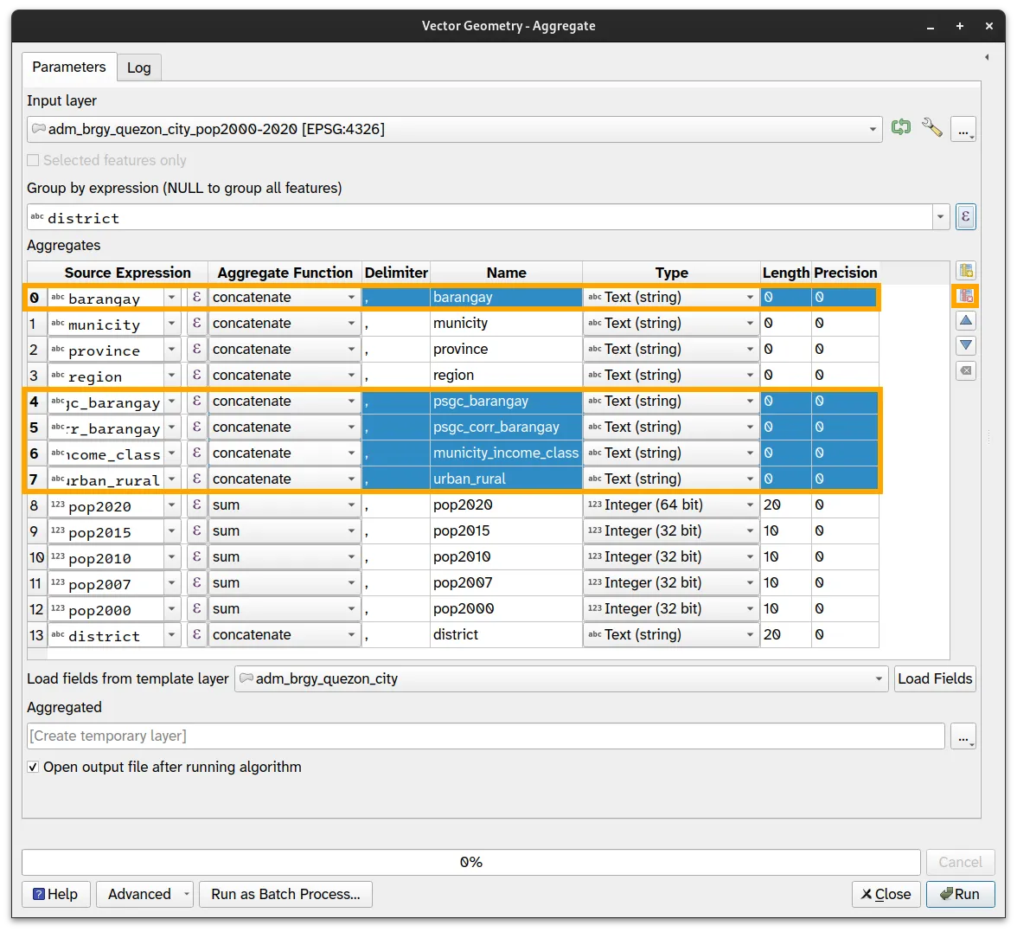
Task: Open expression editor for Group by expression
Action: 965,216
